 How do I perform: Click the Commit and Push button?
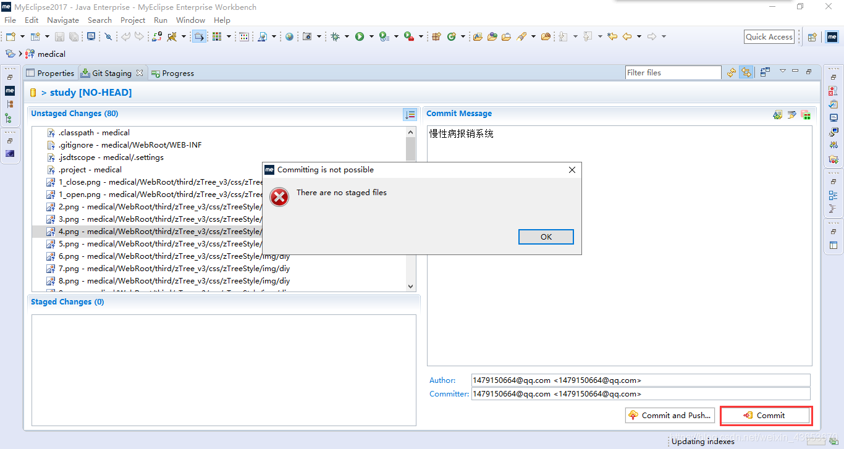click(670, 416)
